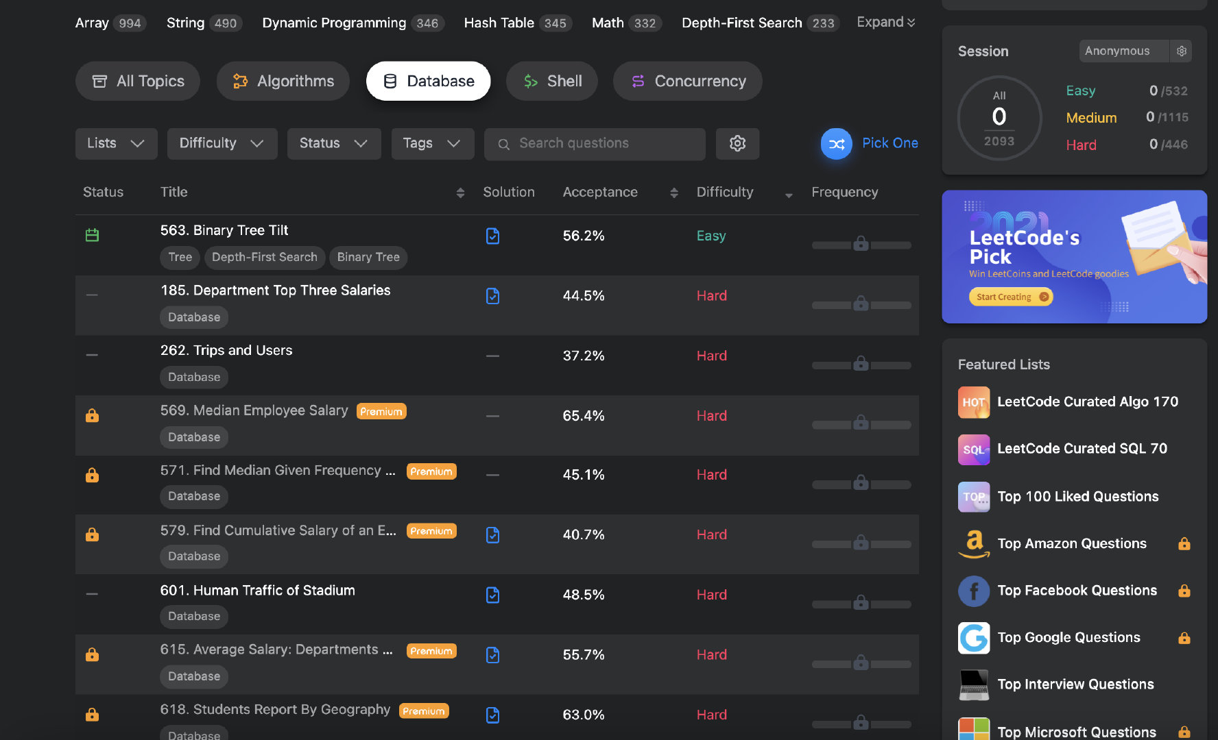Screen dimensions: 1218x740
Task: Expand the Lists dropdown
Action: (x=116, y=143)
